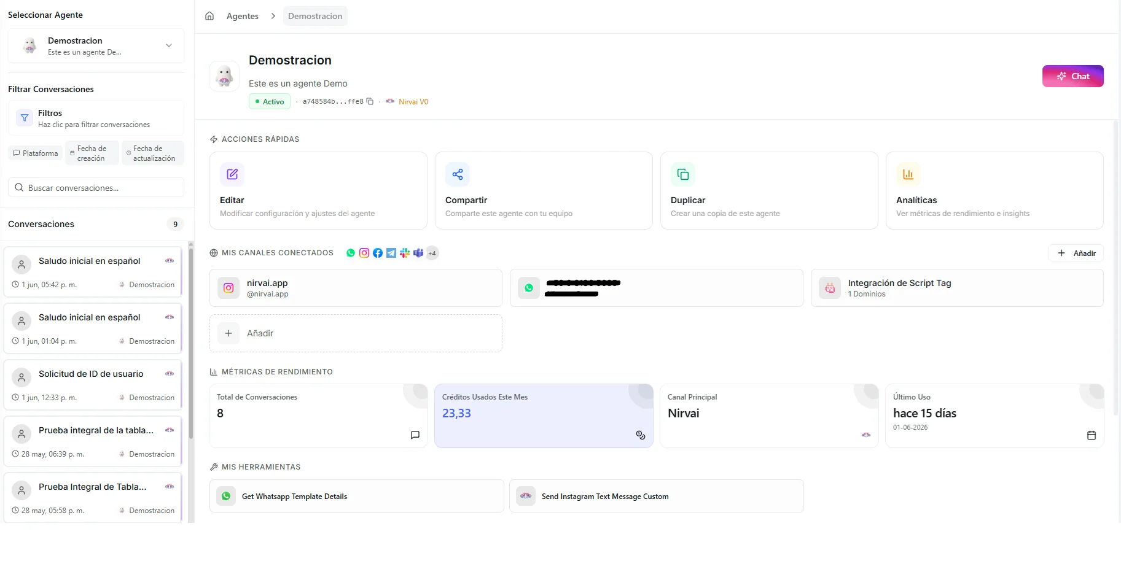Select the Fecha de actualización filter chip

153,153
